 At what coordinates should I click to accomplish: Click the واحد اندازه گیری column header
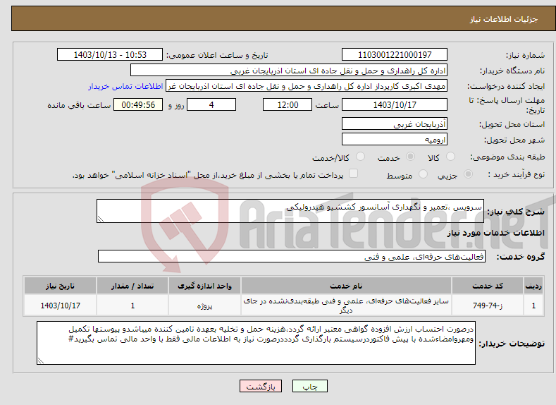(204, 286)
